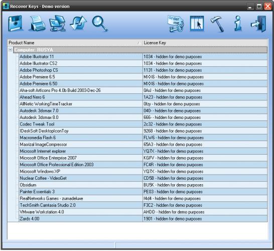The height and width of the screenshot is (251, 274).
Task: Select VMware Workstation 4.0 row
Action: tap(143, 212)
